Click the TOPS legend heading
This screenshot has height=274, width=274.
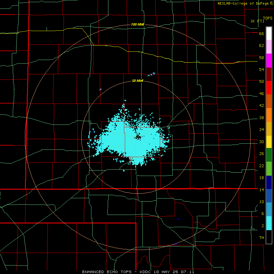click(x=268, y=18)
